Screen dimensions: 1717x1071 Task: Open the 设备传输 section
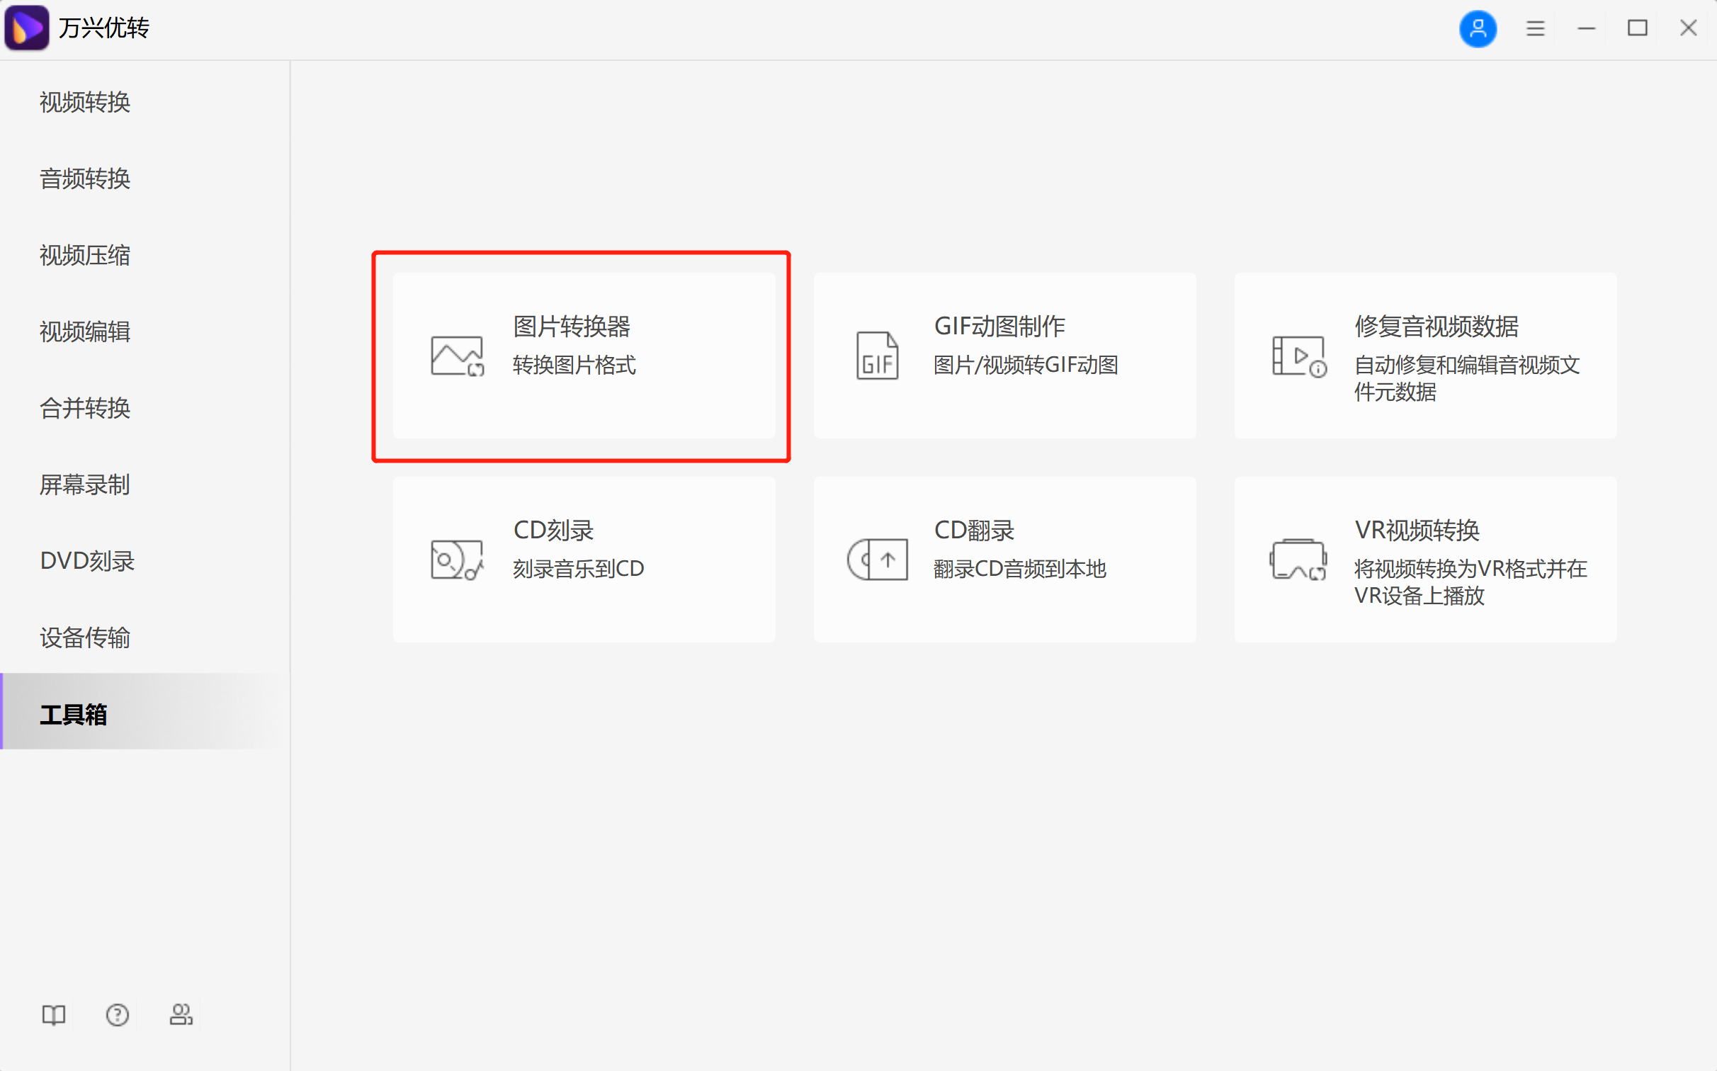coord(85,637)
